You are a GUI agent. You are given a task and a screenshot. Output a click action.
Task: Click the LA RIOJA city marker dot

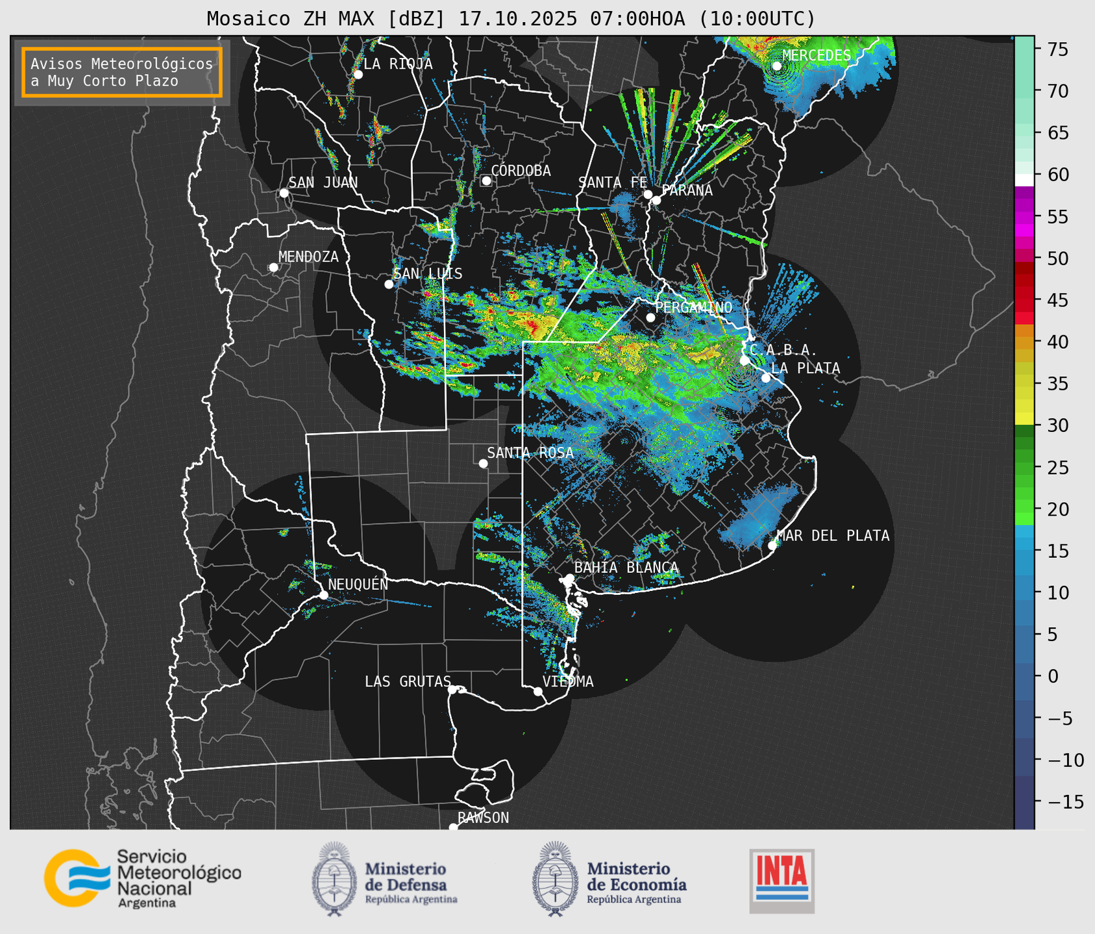tap(358, 75)
